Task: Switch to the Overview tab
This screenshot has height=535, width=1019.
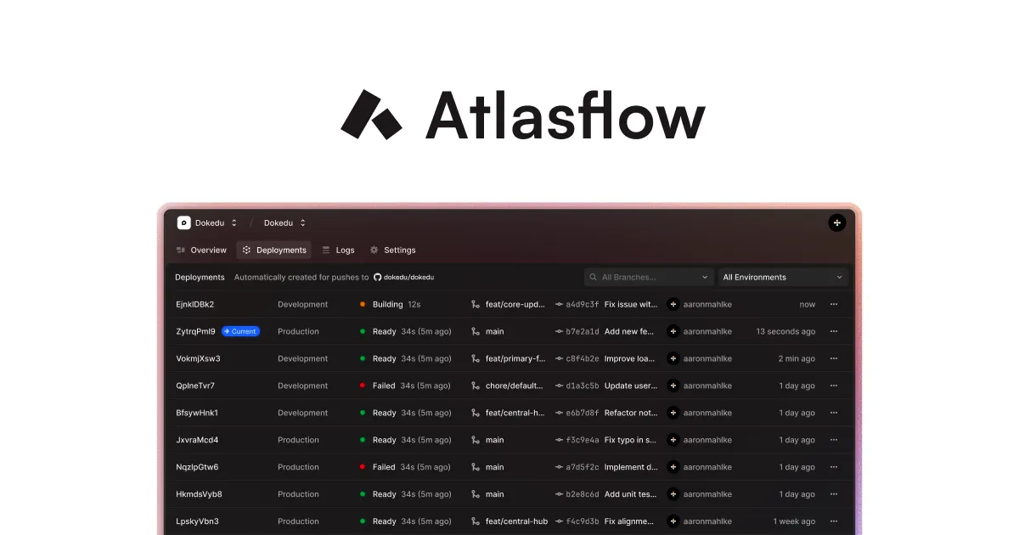Action: (201, 250)
